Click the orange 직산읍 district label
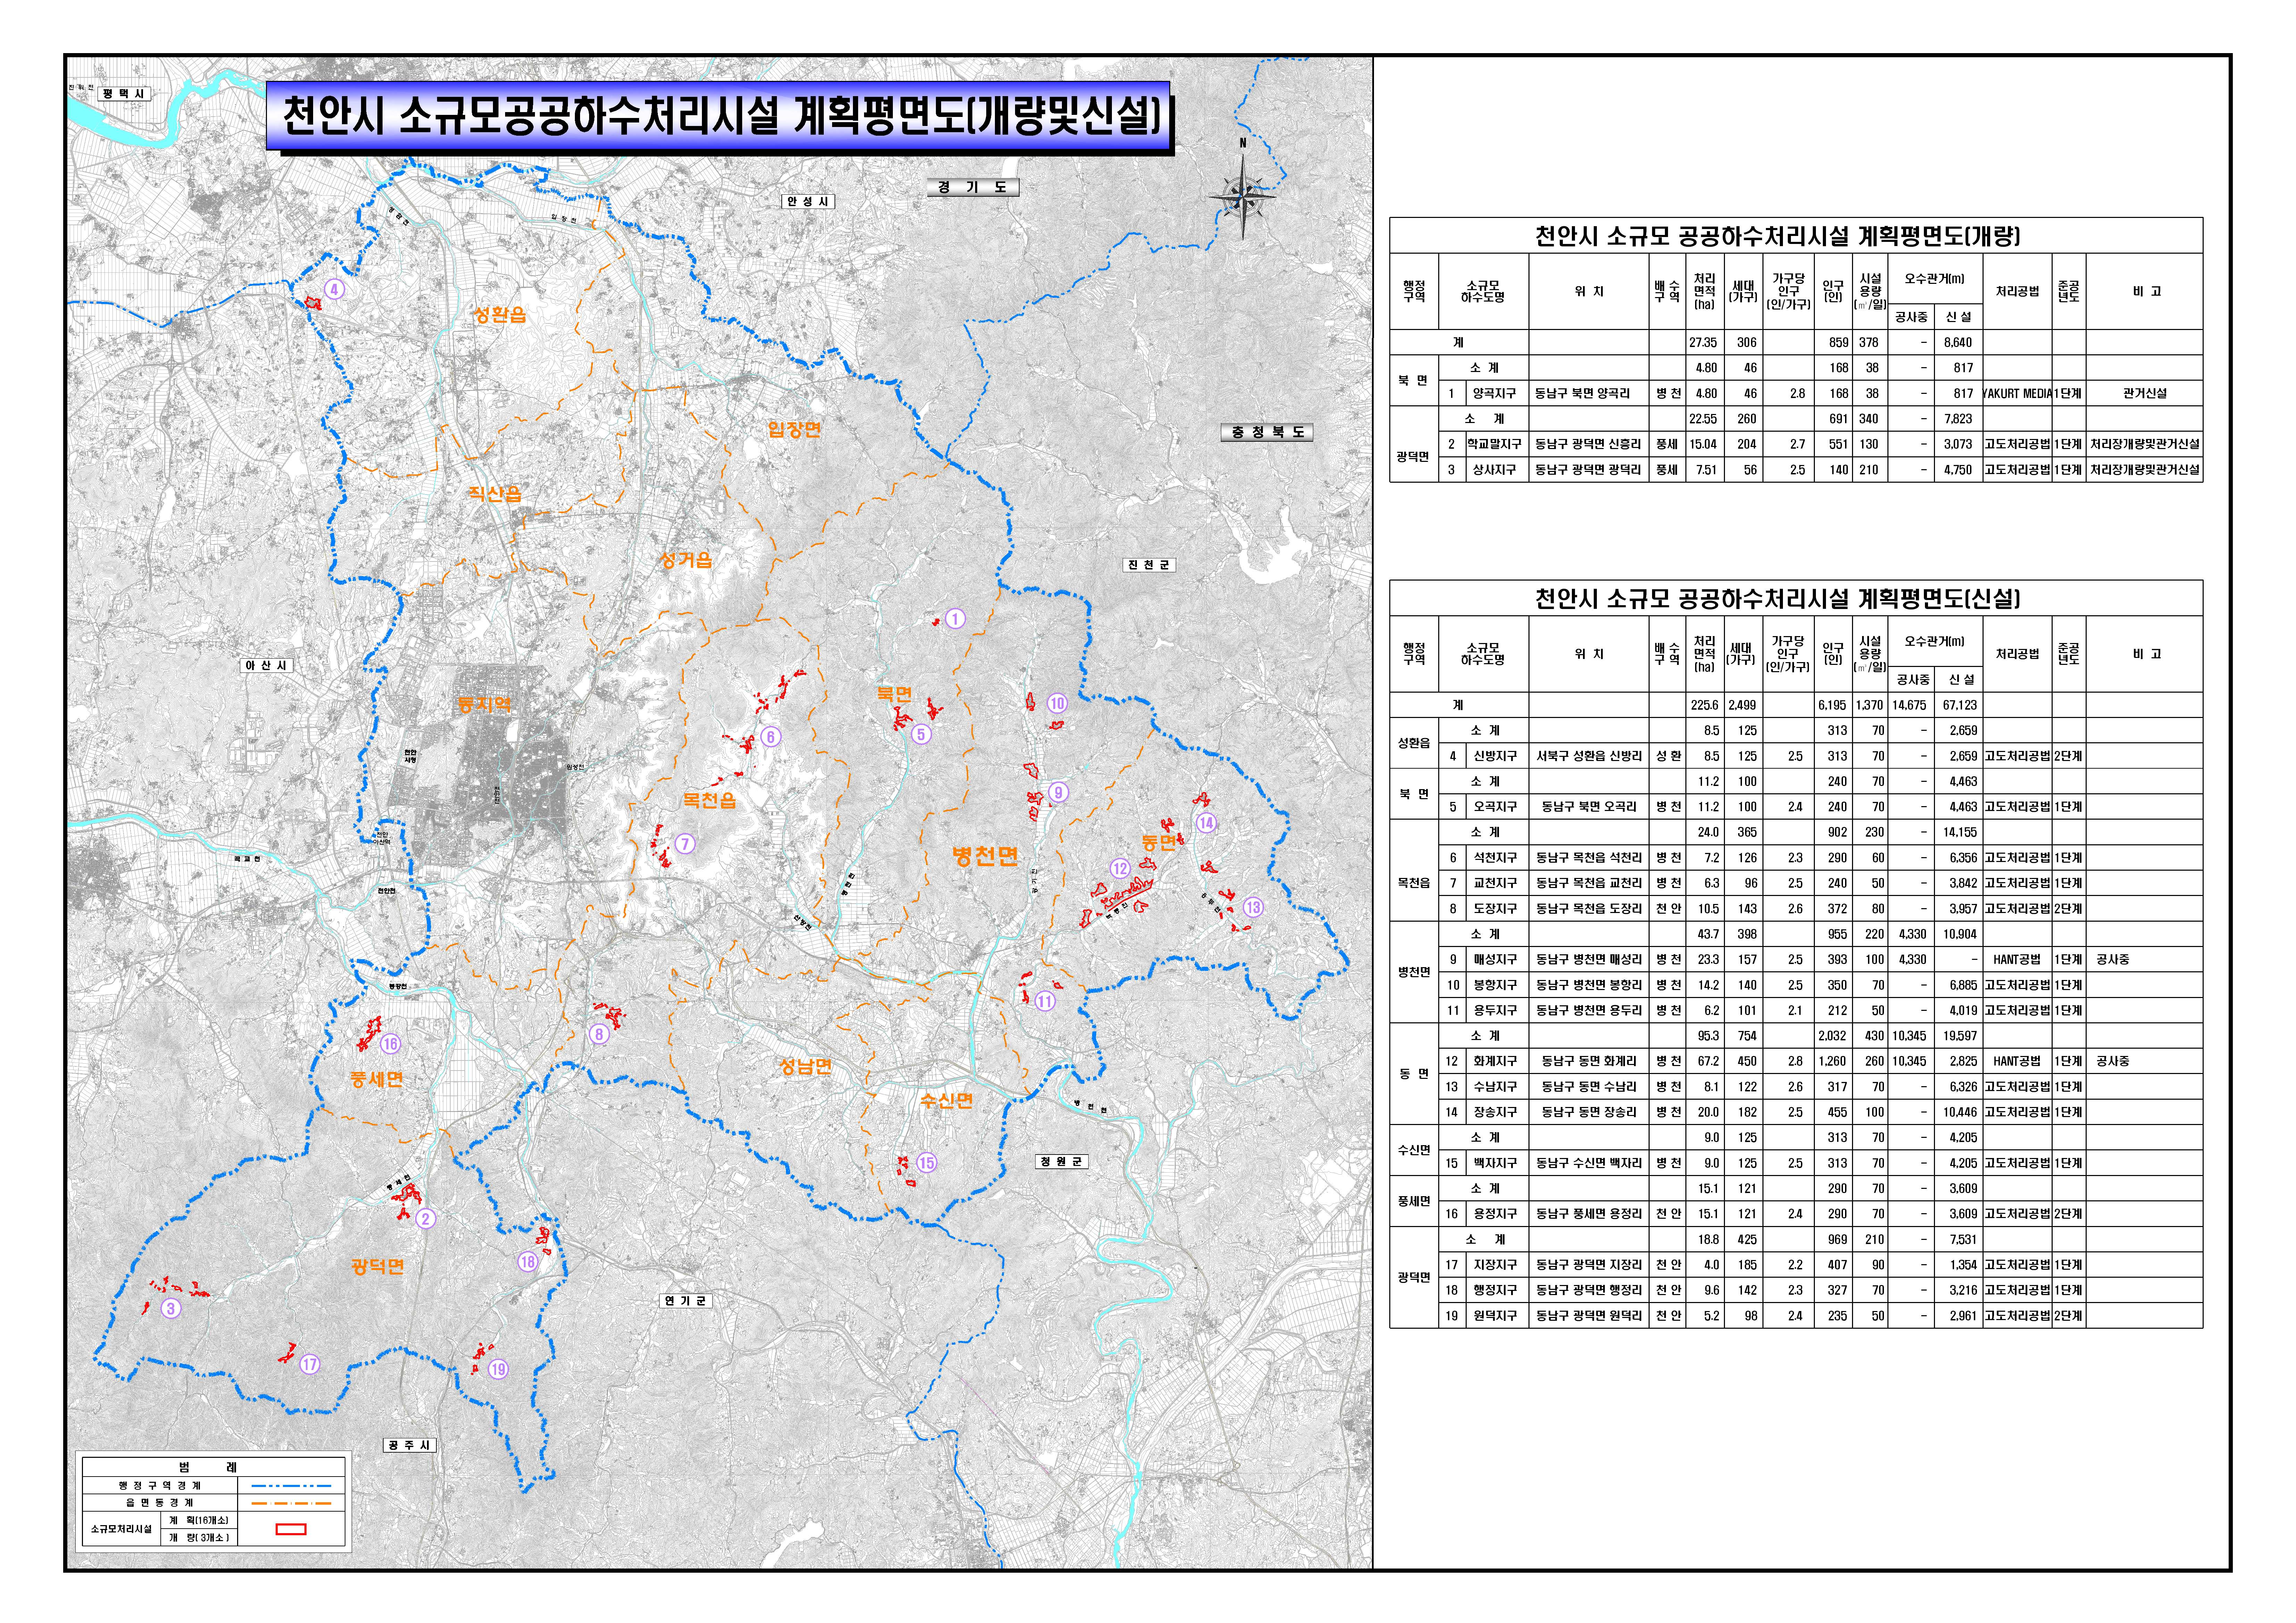The width and height of the screenshot is (2296, 1623). (x=495, y=494)
